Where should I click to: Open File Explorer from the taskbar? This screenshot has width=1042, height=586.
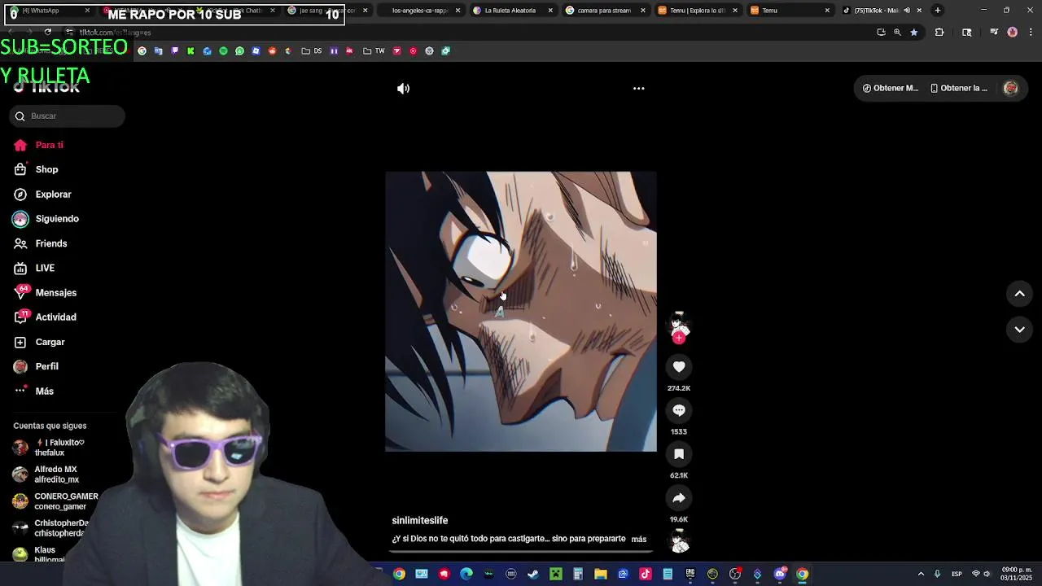[x=600, y=574]
